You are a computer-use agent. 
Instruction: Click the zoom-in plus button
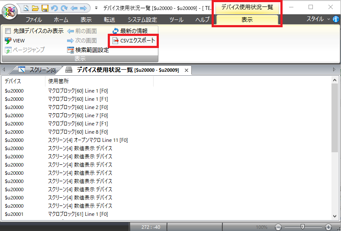(x=328, y=227)
